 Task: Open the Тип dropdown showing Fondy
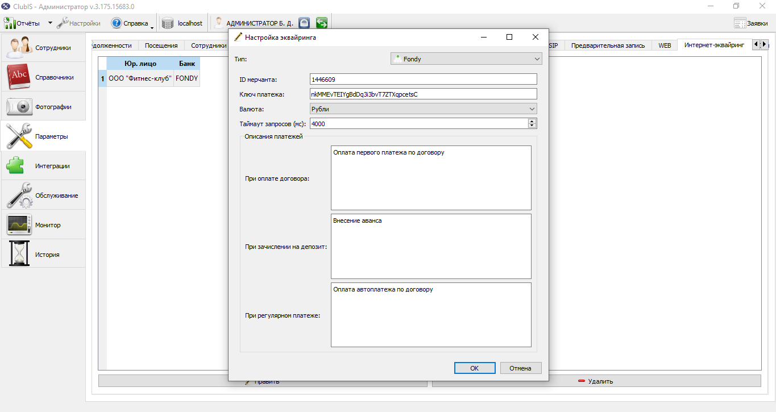466,59
